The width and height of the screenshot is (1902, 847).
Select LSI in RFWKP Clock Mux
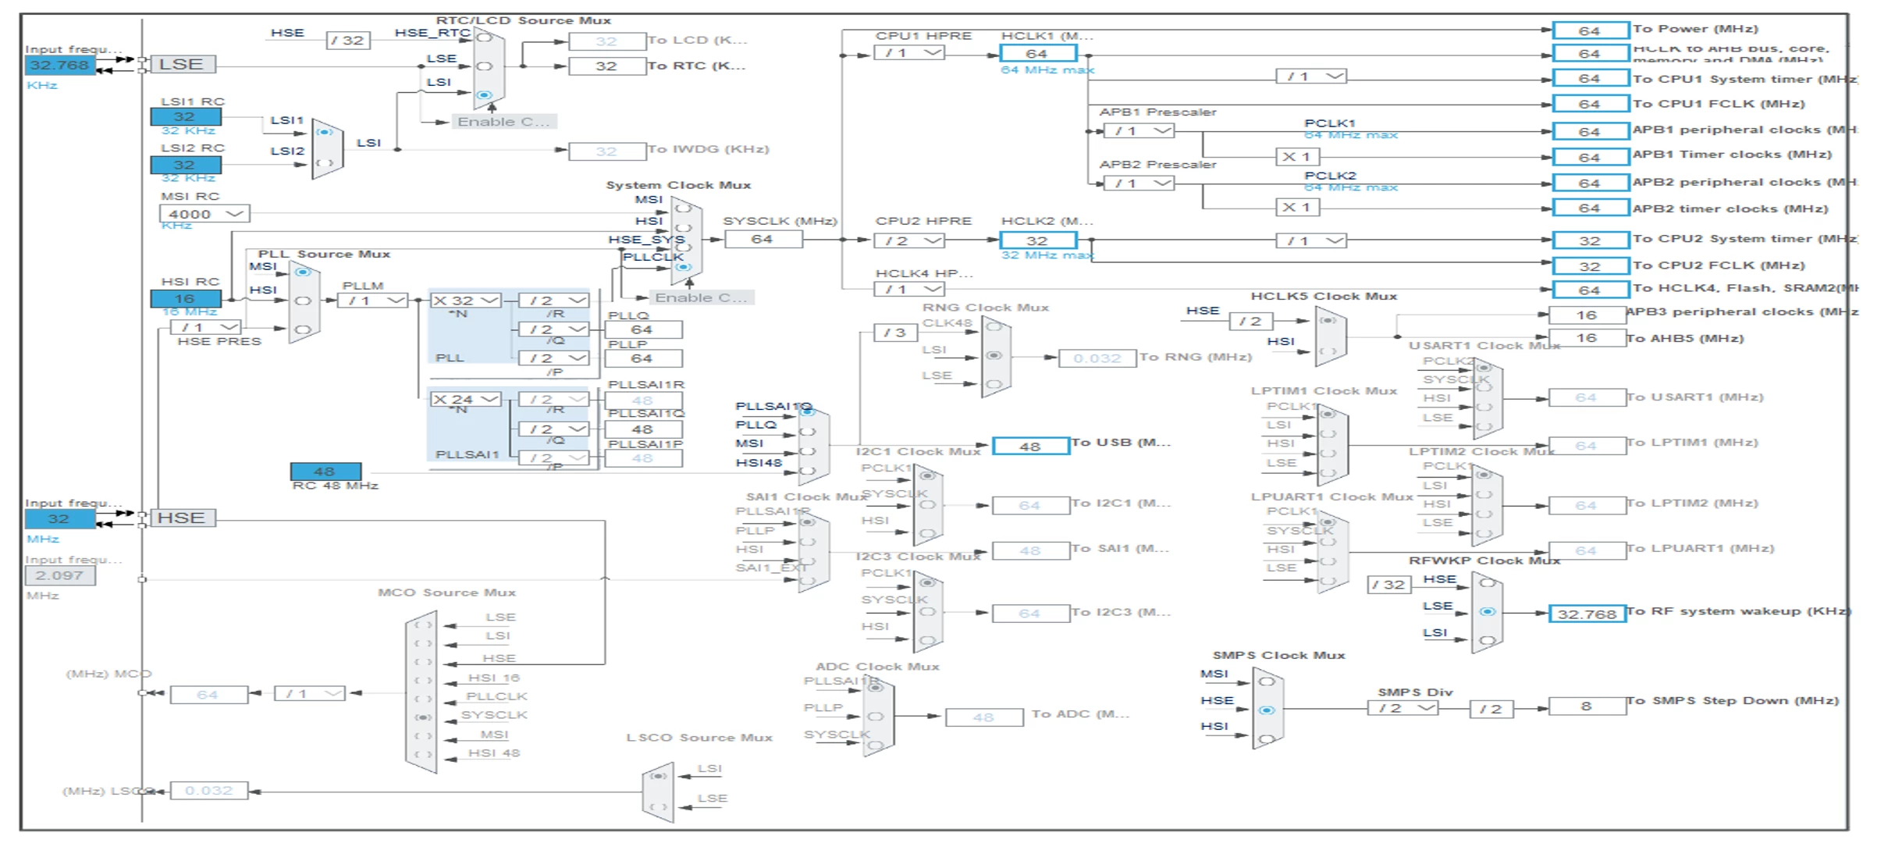[x=1487, y=640]
